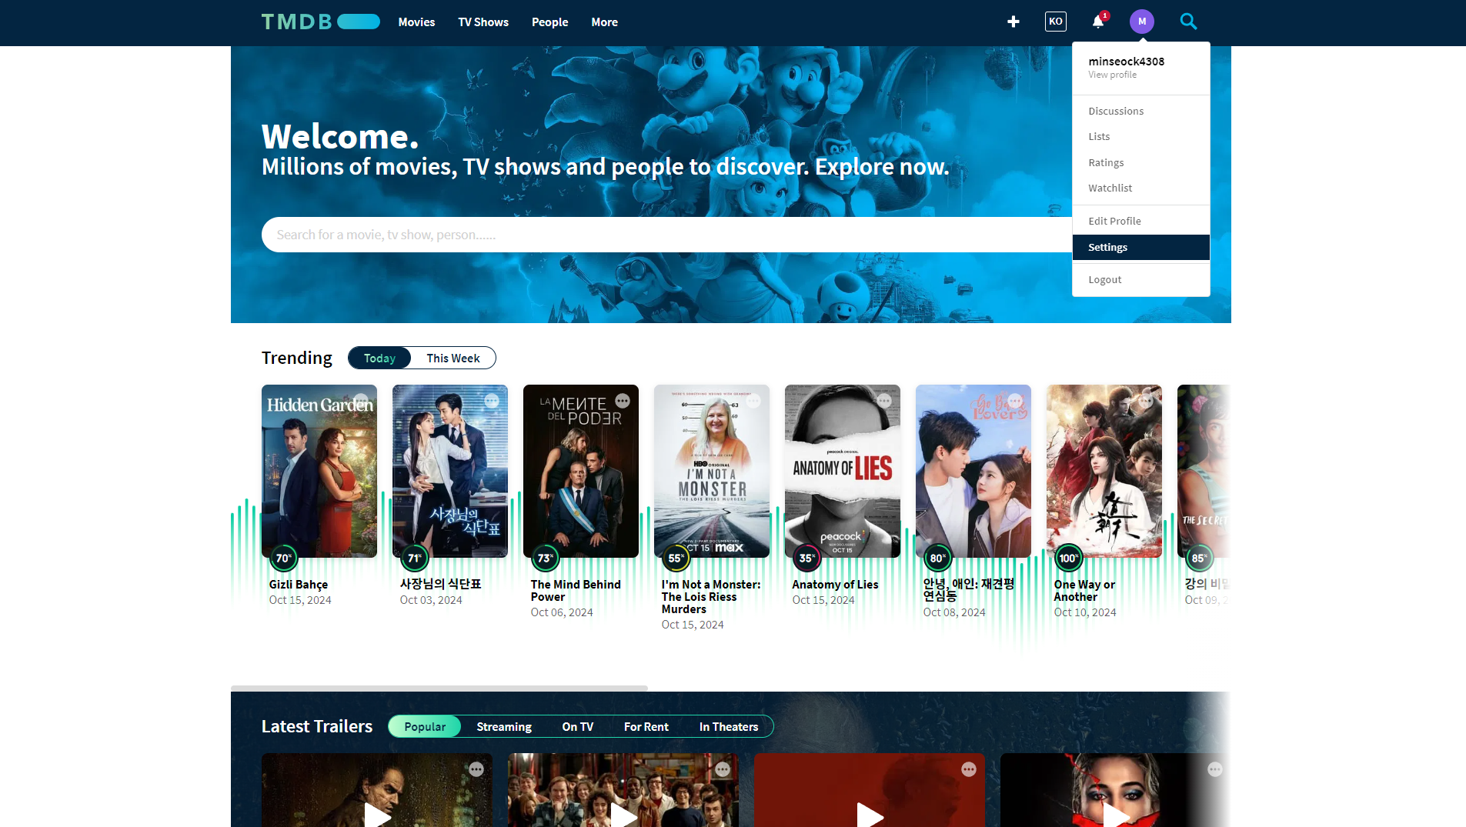Switch Latest Trailers to On TV
This screenshot has width=1466, height=827.
coord(578,726)
